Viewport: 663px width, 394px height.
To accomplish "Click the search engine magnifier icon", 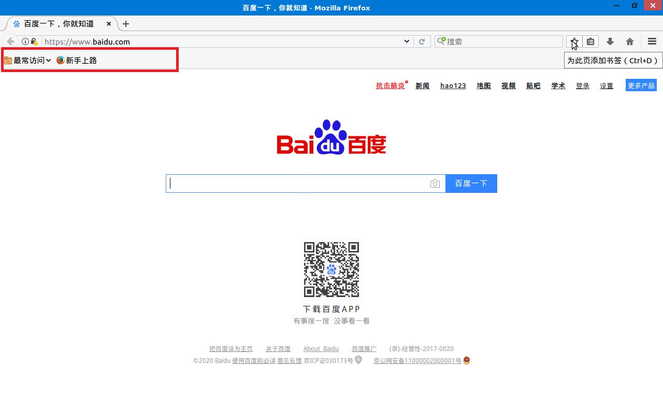I will click(441, 41).
